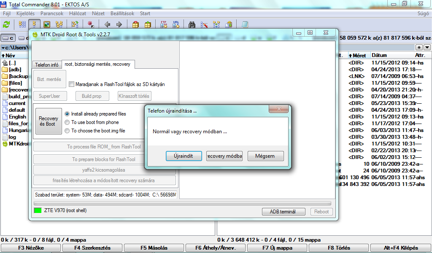
Task: Select Install already prepared files option
Action: [x=67, y=114]
